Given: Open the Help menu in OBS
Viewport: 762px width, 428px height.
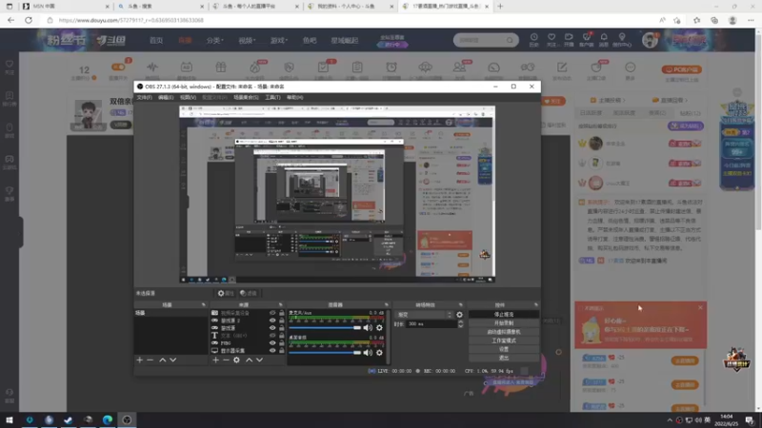Looking at the screenshot, I should (295, 98).
